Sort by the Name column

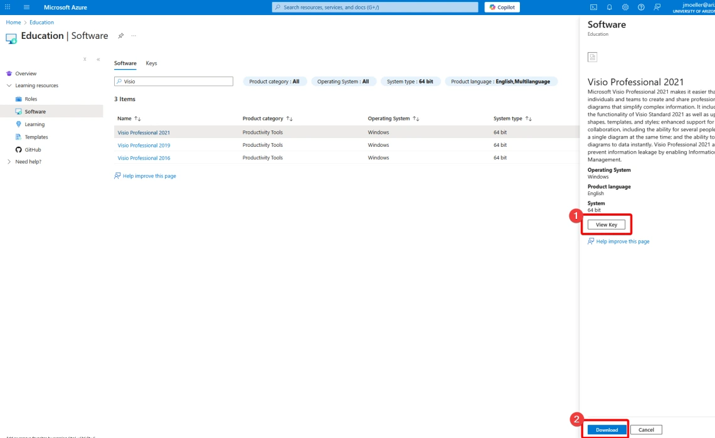coord(129,119)
